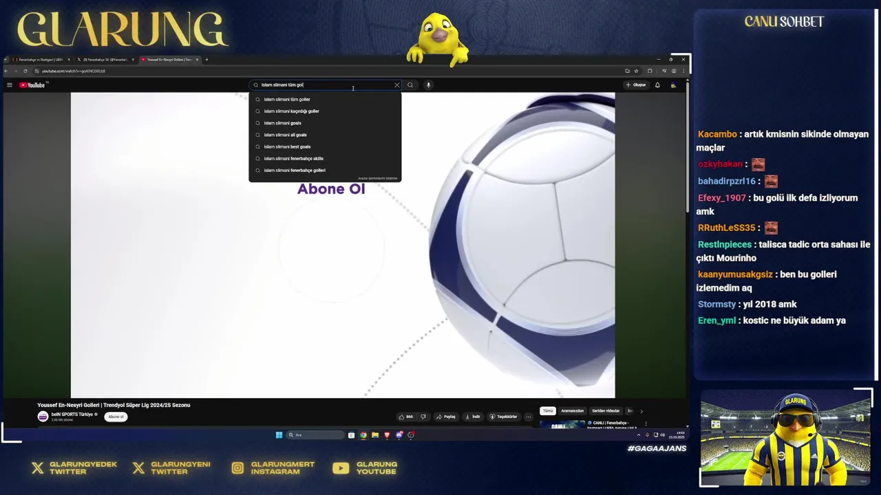Screen dimensions: 881x495
Task: Open a new browser tab
Action: 206,60
